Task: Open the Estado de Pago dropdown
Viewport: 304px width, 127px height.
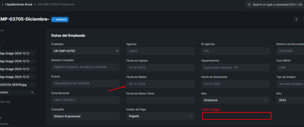Action: coord(160,116)
